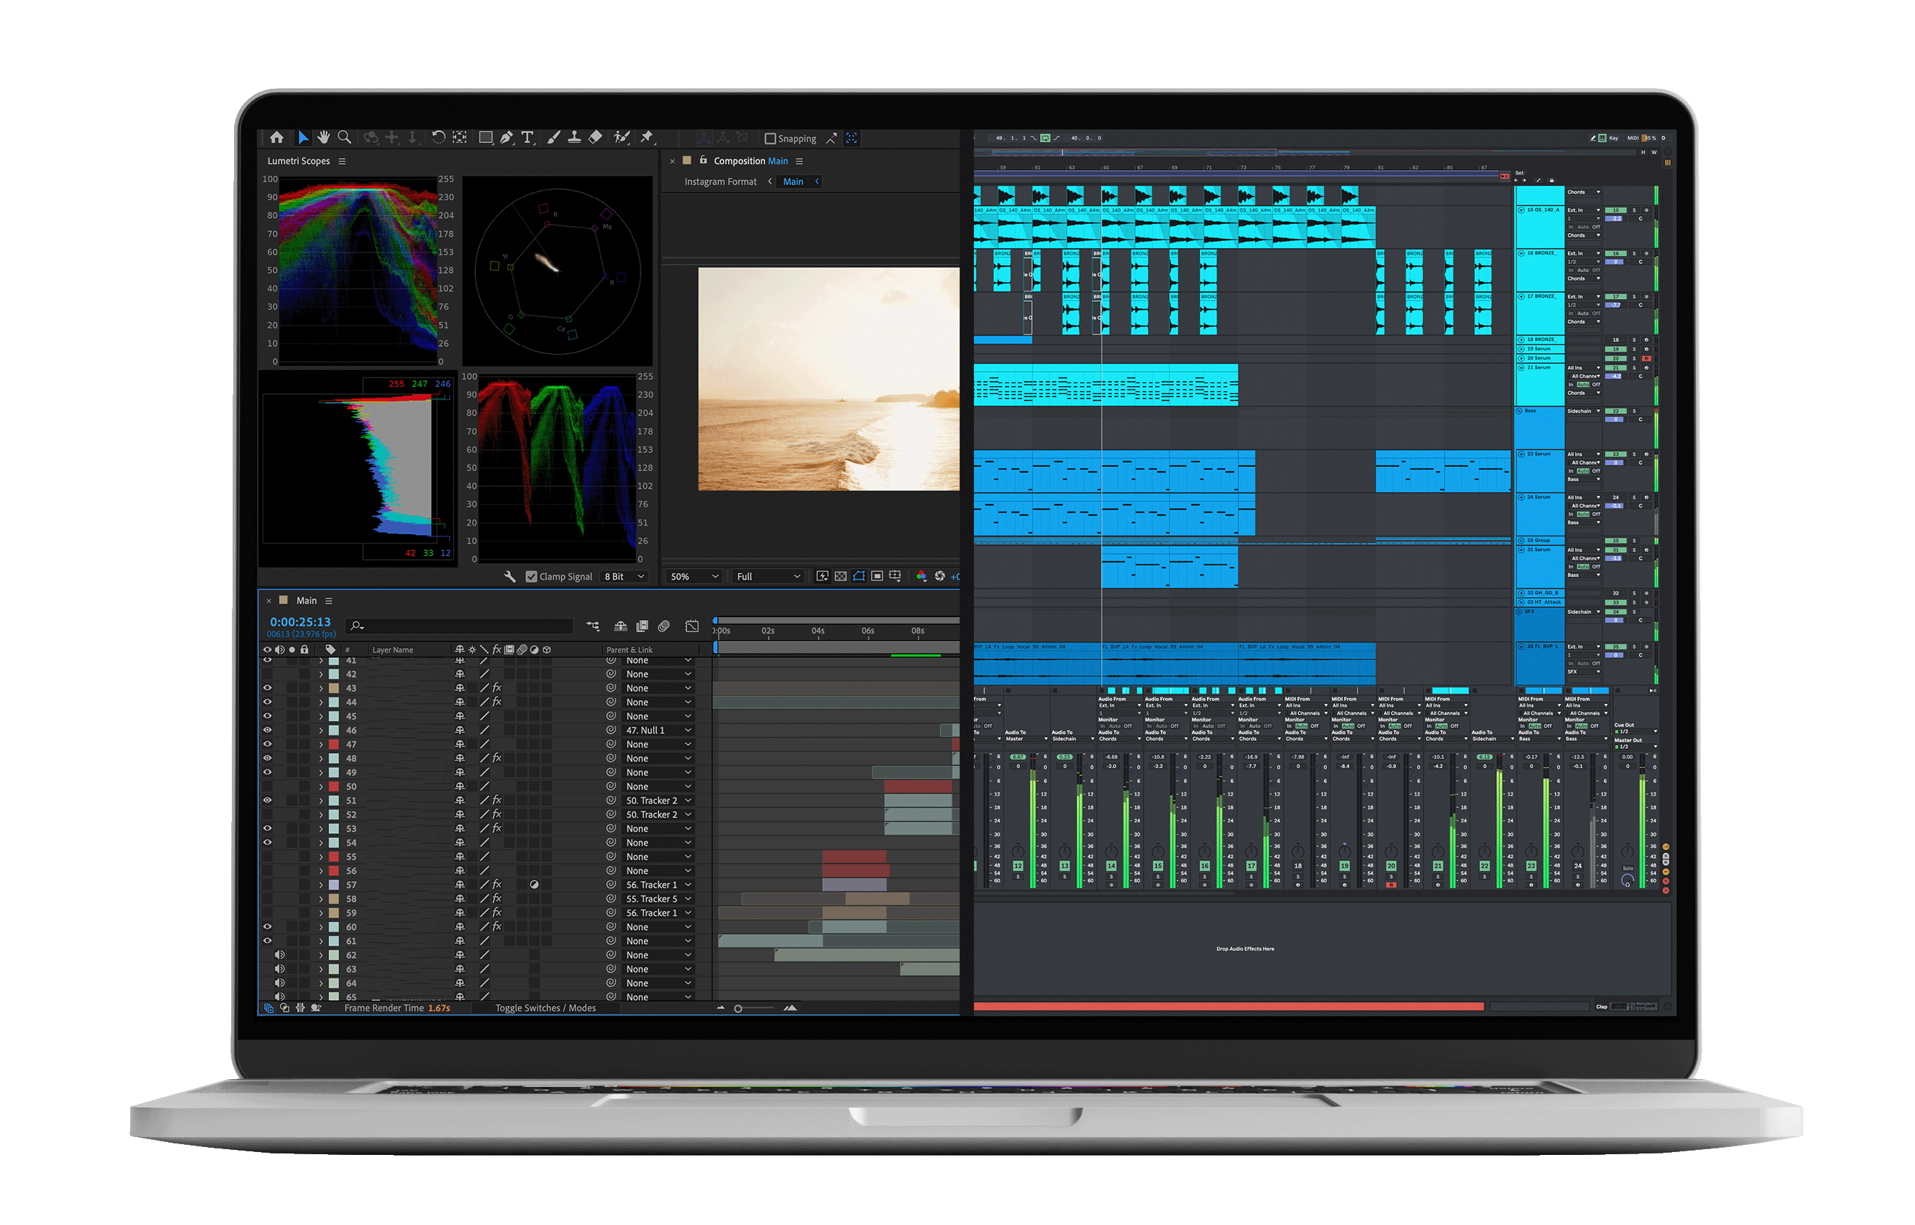Click the Puppet Pin tool
This screenshot has height=1225, width=1915.
[x=646, y=137]
